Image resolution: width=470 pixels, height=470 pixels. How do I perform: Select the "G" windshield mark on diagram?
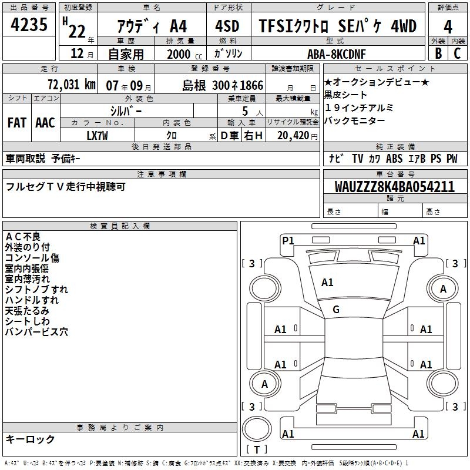pyautogui.click(x=336, y=310)
